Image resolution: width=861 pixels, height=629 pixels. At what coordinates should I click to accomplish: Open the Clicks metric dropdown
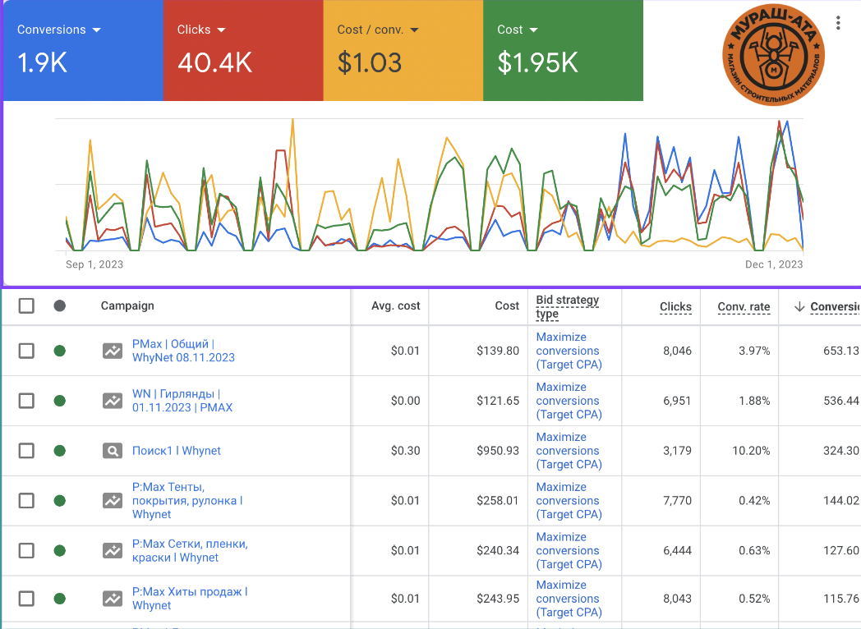220,30
